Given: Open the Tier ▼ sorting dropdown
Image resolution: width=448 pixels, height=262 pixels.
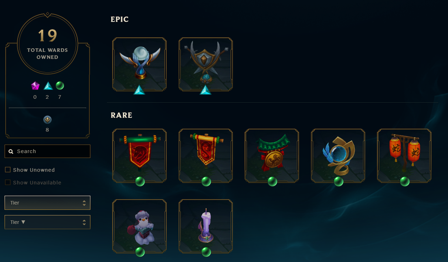Looking at the screenshot, I should coord(48,222).
